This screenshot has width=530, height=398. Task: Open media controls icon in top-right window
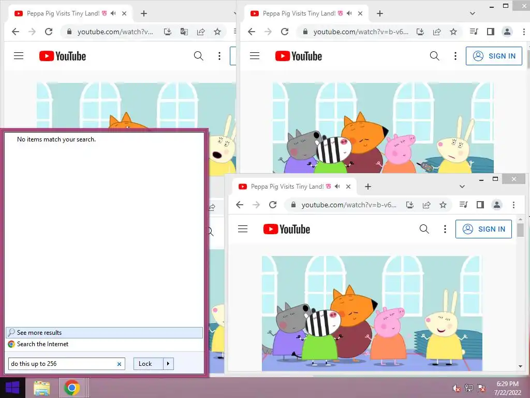point(474,32)
